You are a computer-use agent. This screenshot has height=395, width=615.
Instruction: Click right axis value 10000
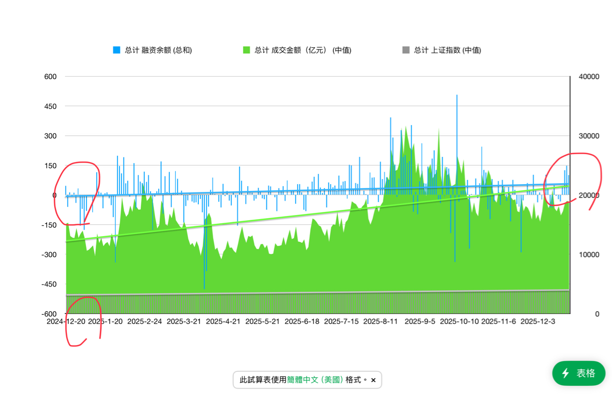point(589,255)
